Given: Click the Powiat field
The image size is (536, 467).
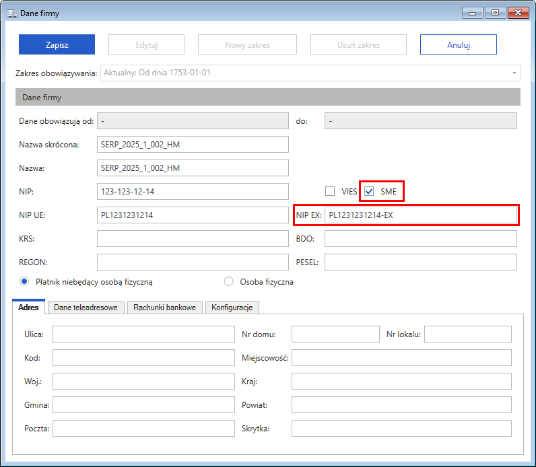Looking at the screenshot, I should click(x=401, y=404).
